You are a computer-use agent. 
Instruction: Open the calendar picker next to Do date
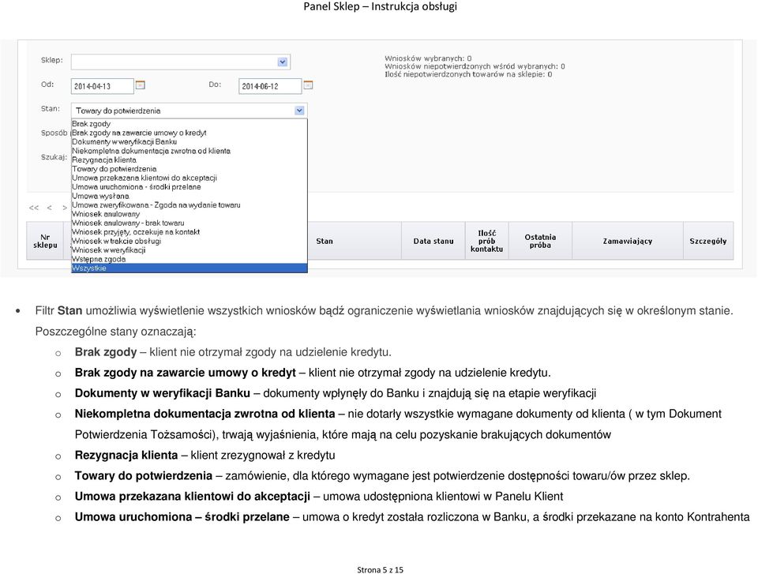[x=308, y=85]
